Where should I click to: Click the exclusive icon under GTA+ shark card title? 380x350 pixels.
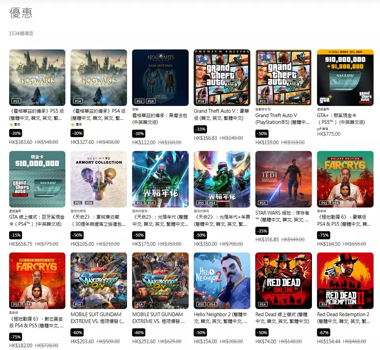coord(319,129)
